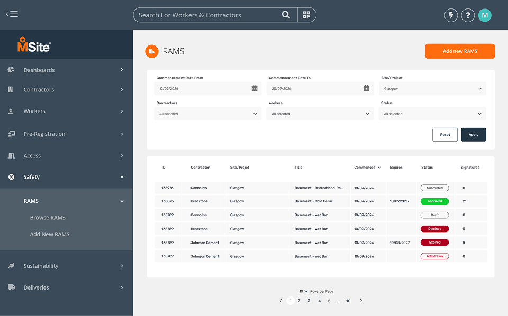The image size is (508, 316).
Task: Expand the Access menu chevron
Action: click(x=122, y=156)
